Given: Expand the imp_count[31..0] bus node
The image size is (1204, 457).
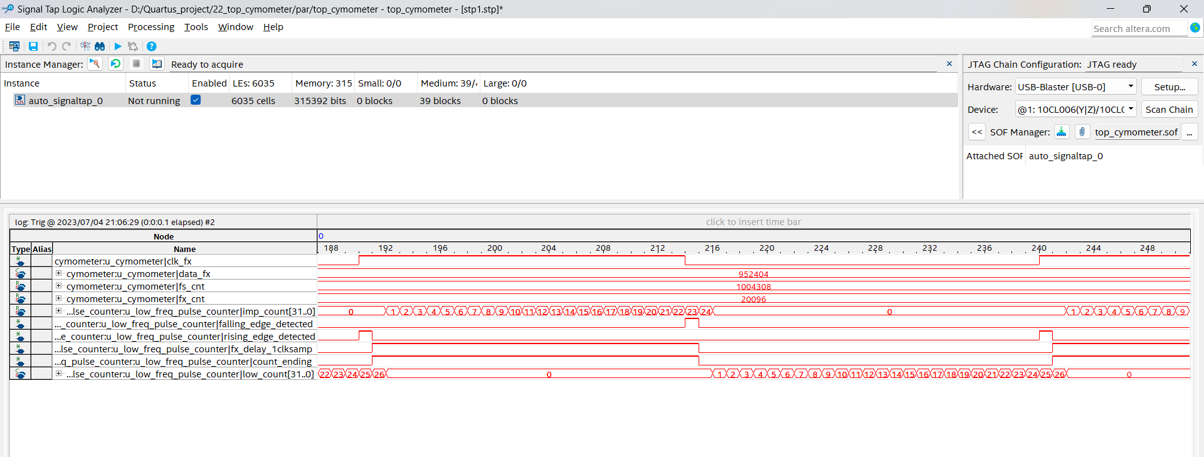Looking at the screenshot, I should 58,311.
